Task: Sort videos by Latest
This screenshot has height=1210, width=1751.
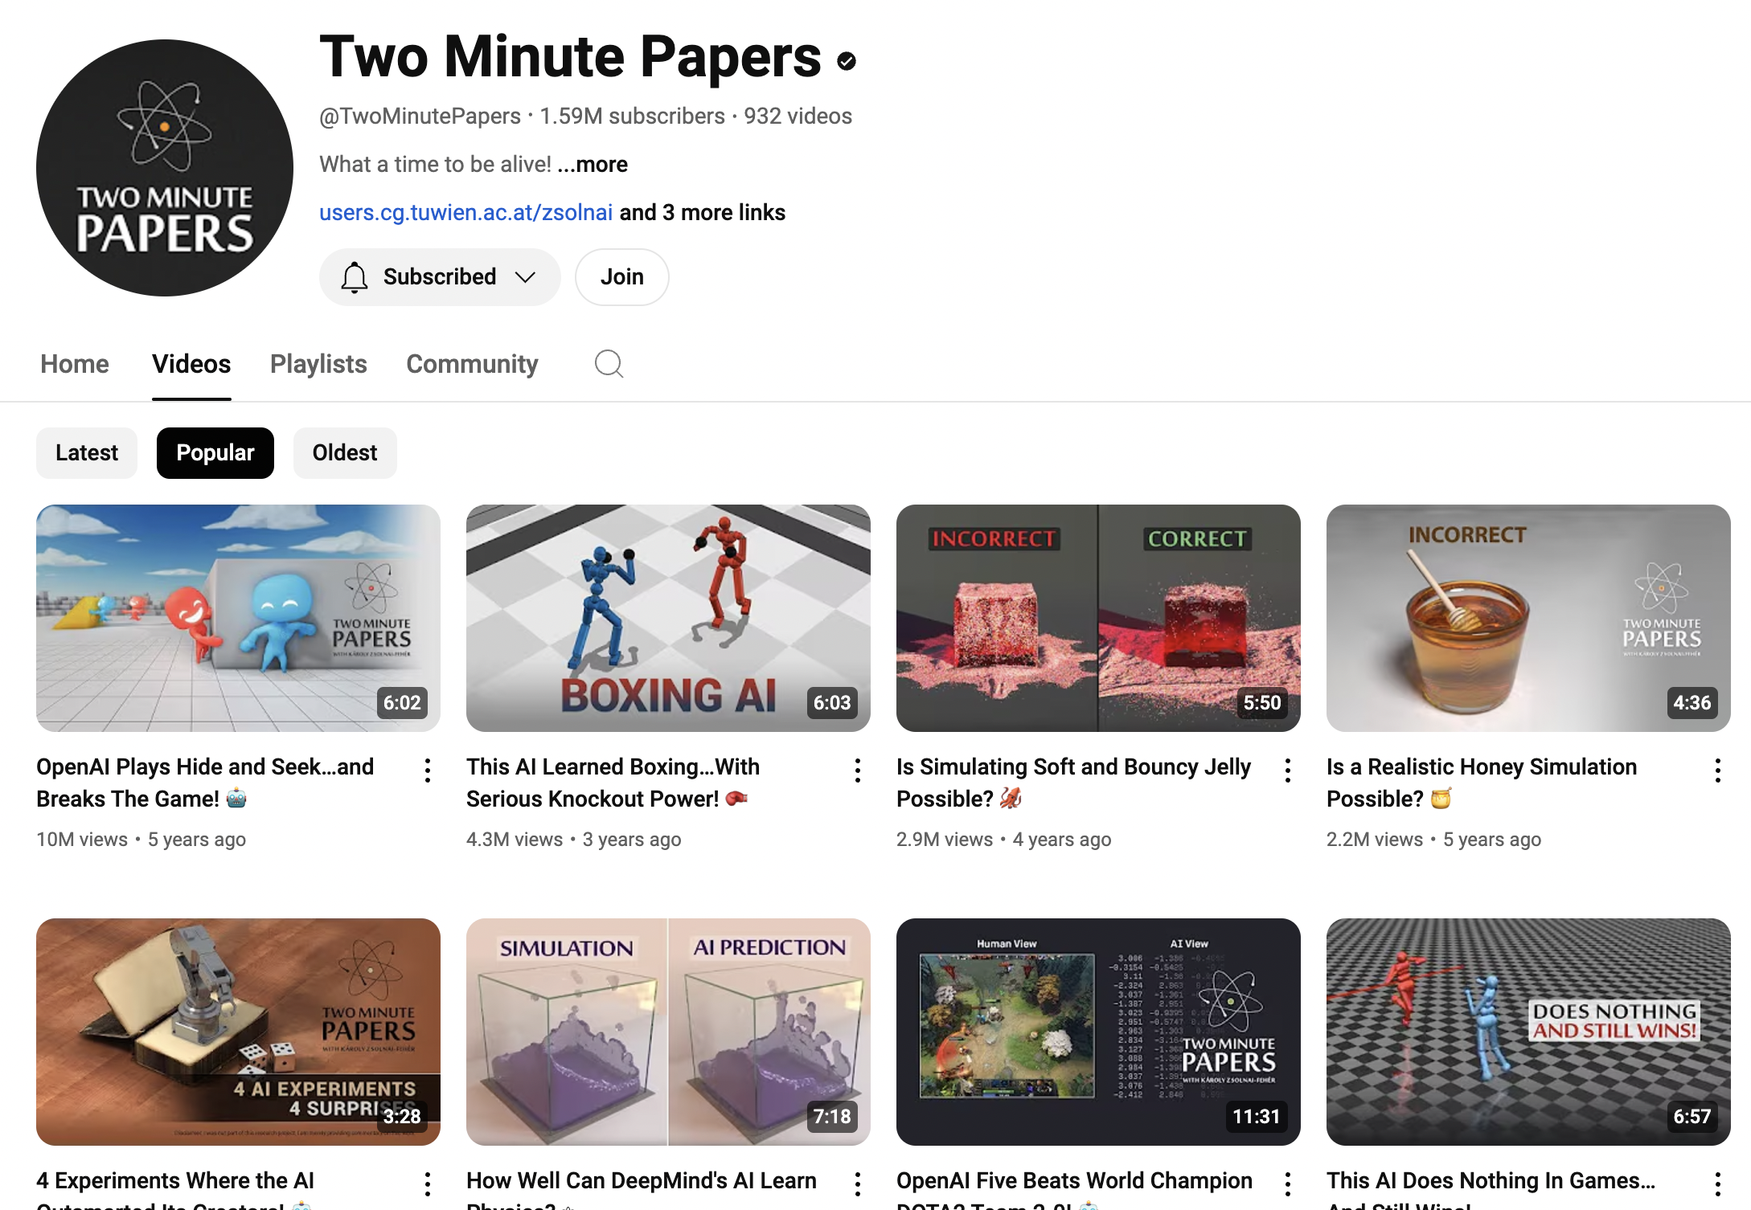Action: pos(87,453)
